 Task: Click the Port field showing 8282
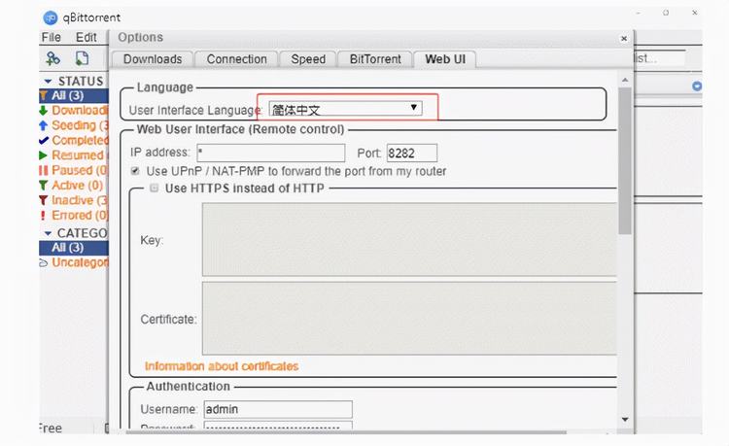tap(412, 153)
